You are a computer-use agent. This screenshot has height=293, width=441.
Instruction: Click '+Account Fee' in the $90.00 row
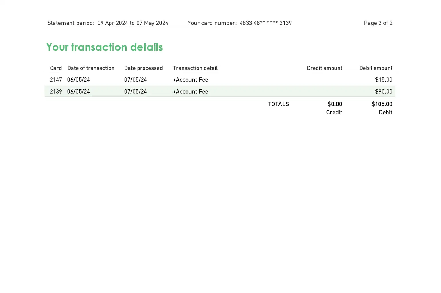(190, 92)
